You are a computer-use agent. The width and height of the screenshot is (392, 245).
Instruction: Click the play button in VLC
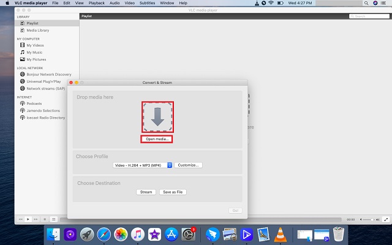pyautogui.click(x=28, y=219)
